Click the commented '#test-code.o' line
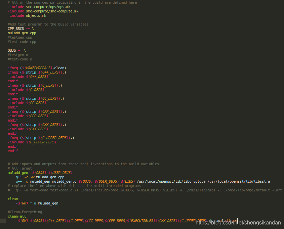The image size is (284, 229). tap(20, 59)
